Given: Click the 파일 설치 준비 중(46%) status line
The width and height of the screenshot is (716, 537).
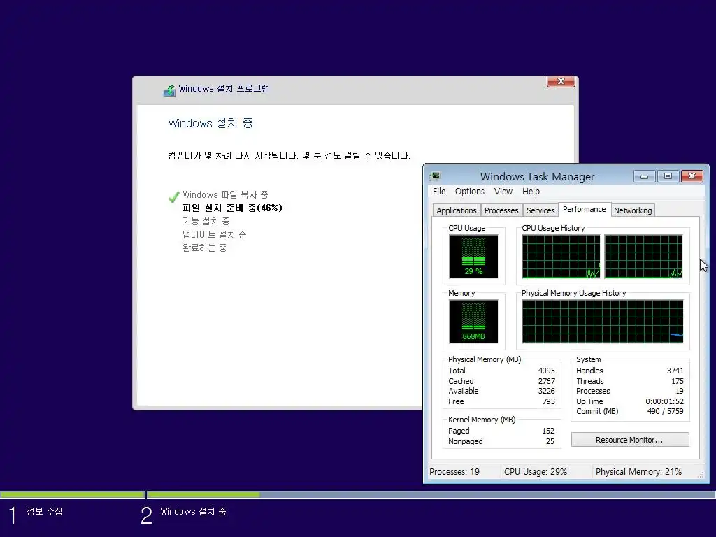Looking at the screenshot, I should 232,208.
